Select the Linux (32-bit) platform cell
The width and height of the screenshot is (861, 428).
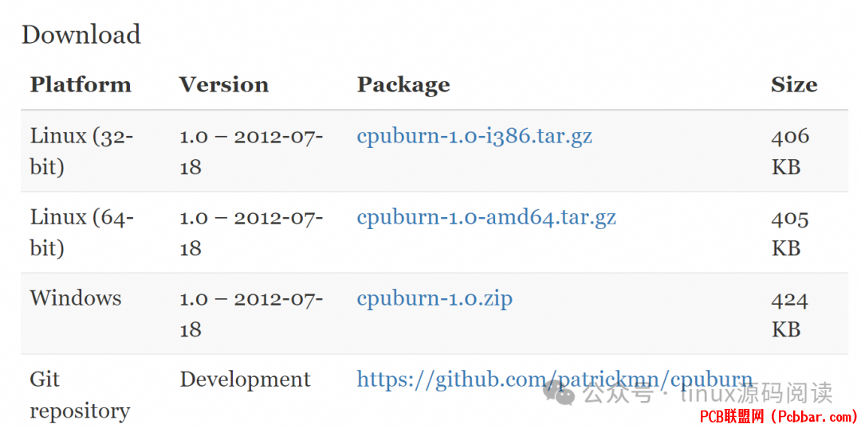(82, 150)
